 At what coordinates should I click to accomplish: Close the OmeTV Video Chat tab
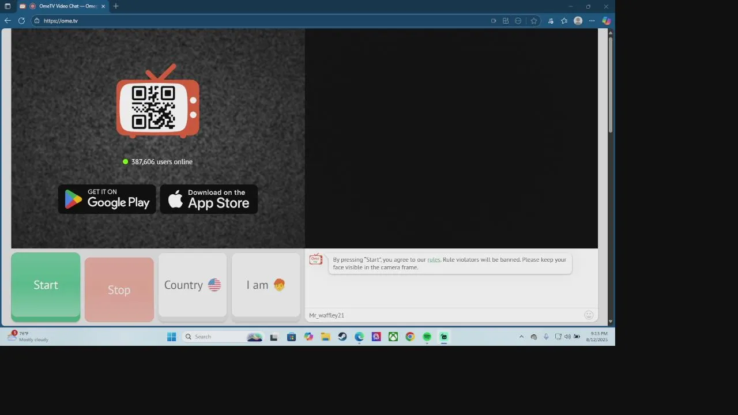[x=103, y=6]
